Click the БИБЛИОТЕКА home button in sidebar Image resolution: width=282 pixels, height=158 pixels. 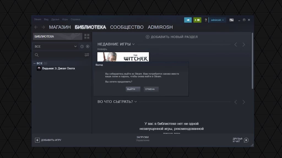point(58,36)
